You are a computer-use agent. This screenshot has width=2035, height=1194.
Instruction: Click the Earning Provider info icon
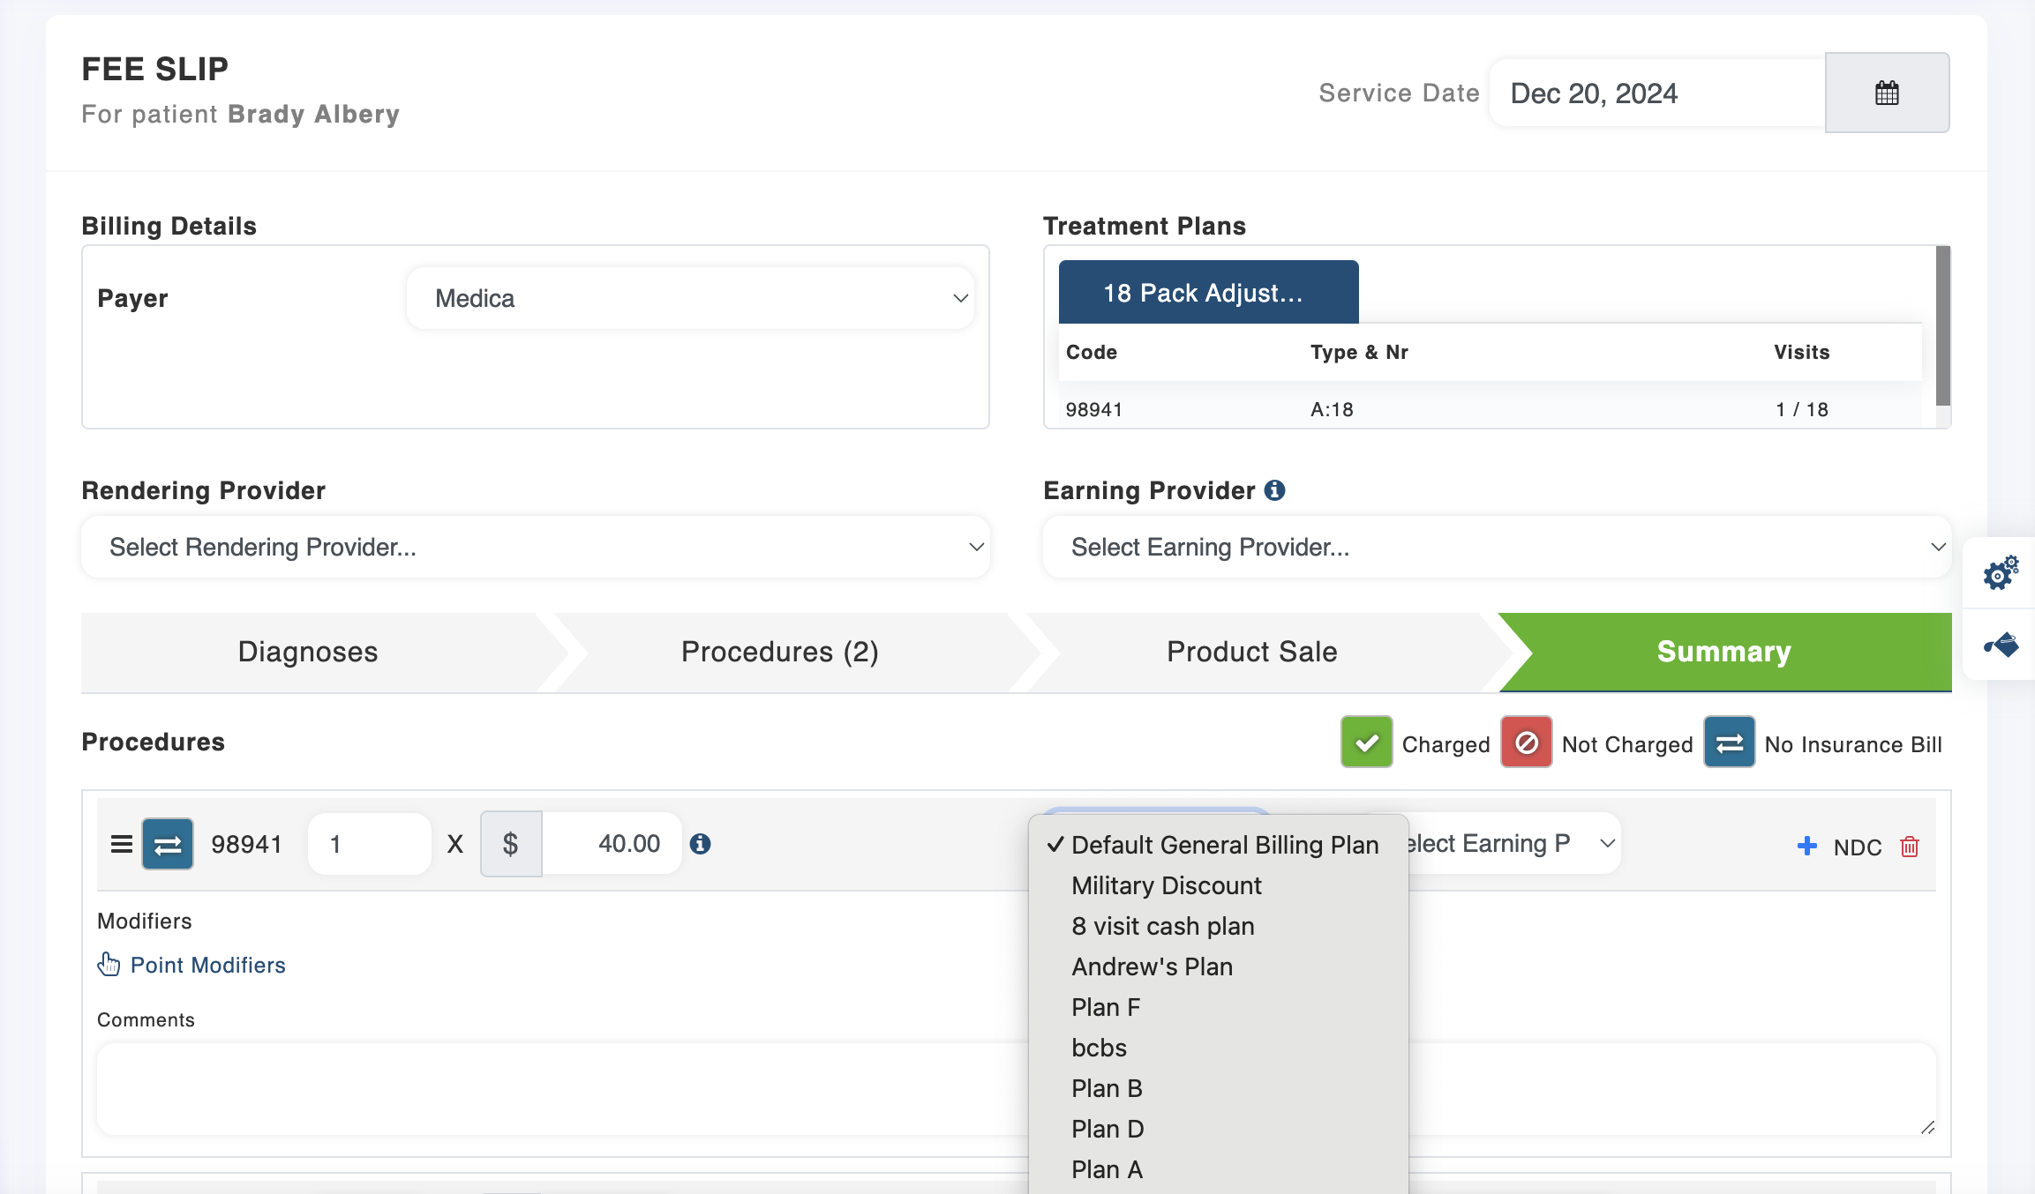click(1274, 490)
